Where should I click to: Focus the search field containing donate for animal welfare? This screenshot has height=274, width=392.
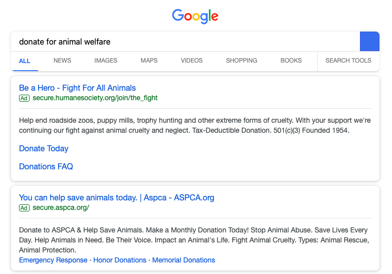(185, 42)
